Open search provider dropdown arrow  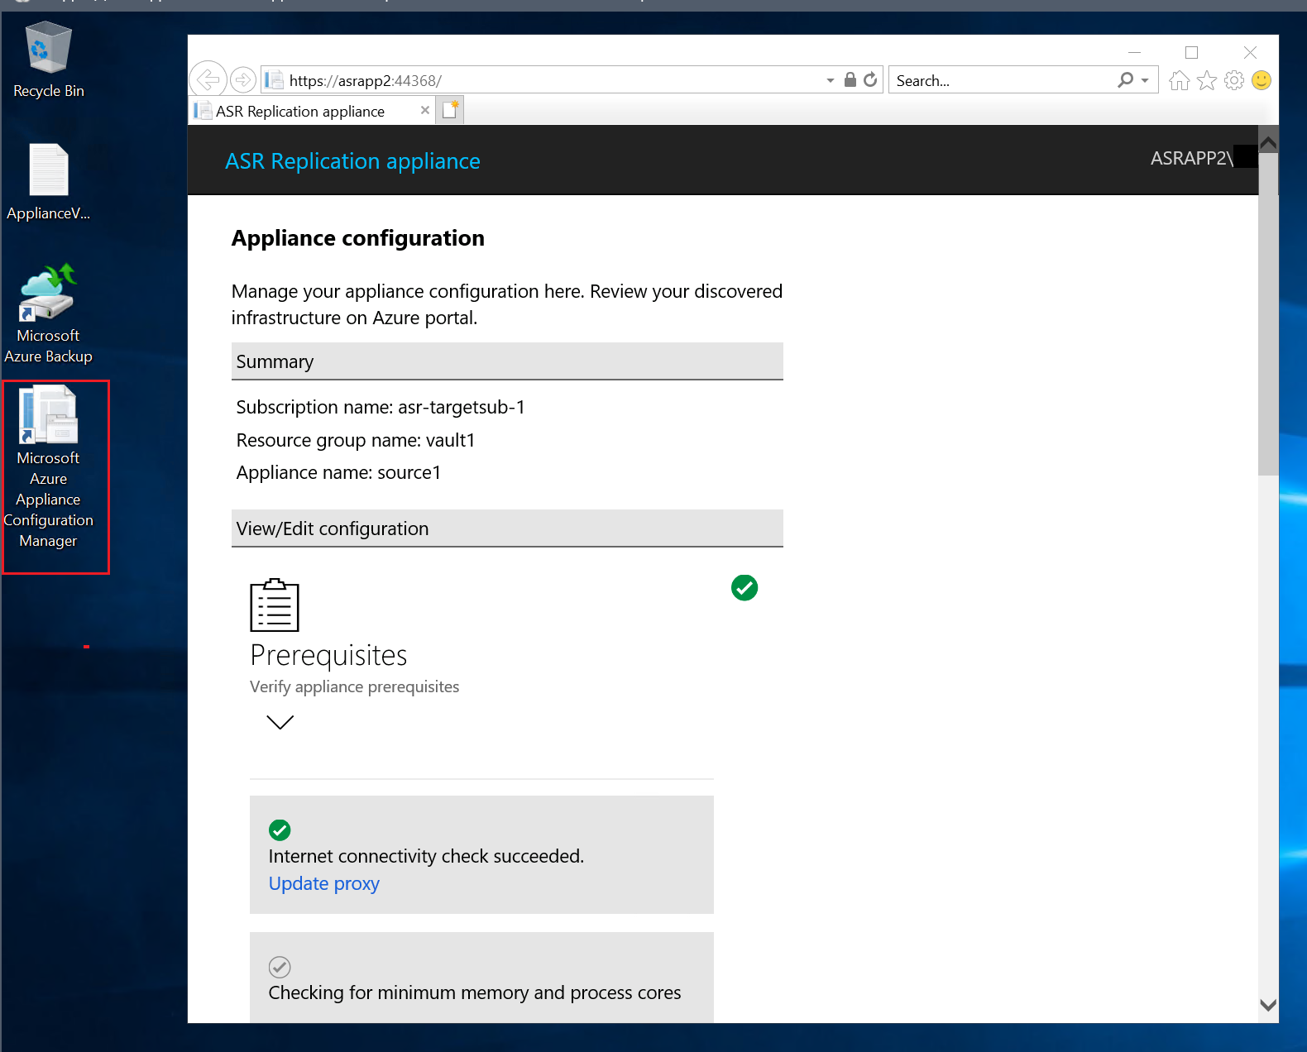point(1145,80)
